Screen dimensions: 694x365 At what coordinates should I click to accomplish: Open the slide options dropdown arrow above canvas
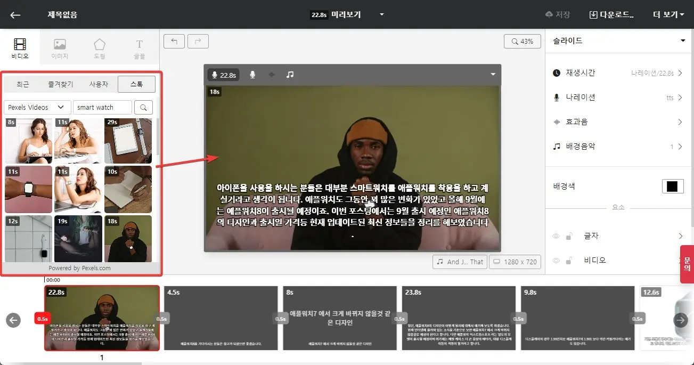coord(492,75)
